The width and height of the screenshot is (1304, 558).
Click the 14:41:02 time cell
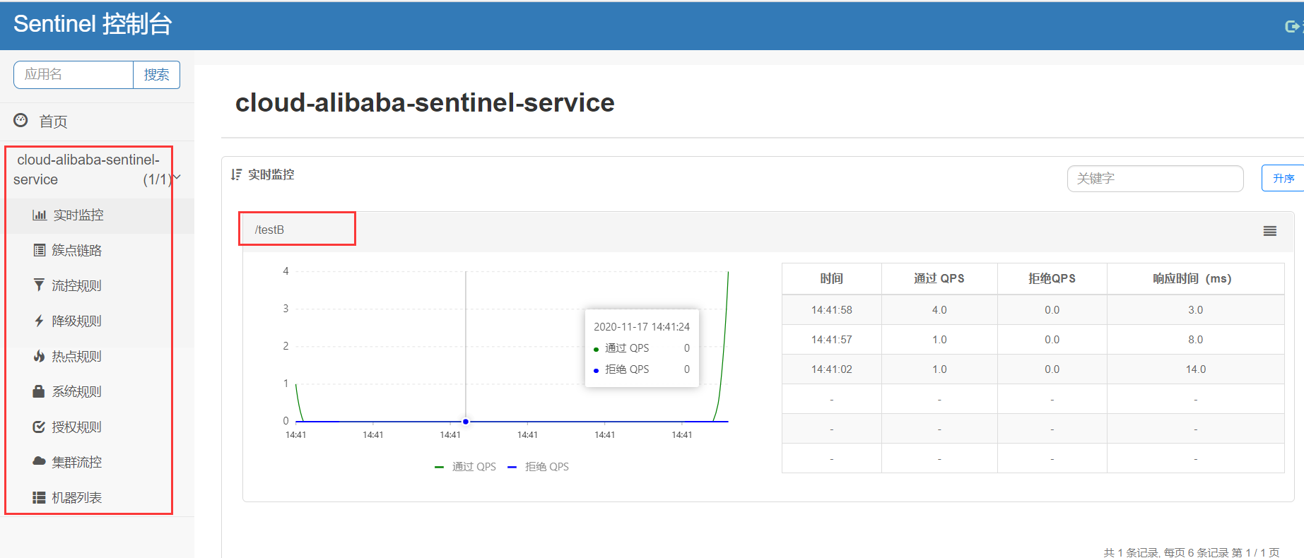click(832, 369)
